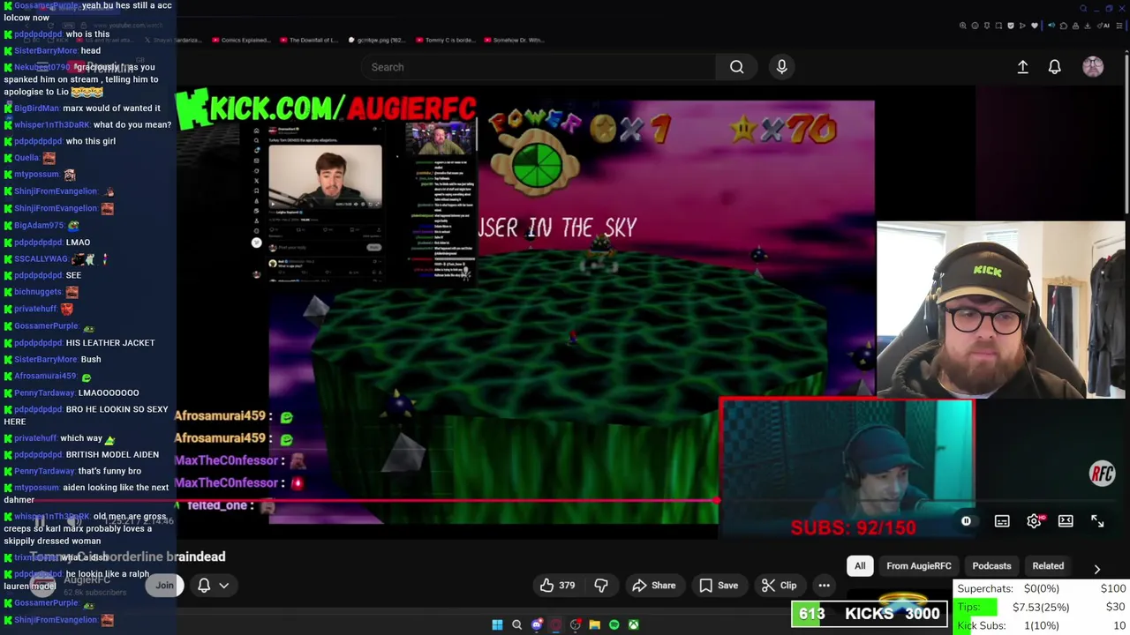
Task: Select the All filter chip
Action: point(860,566)
